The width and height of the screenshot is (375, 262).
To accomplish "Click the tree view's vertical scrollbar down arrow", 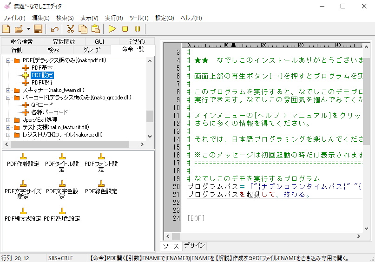I will pyautogui.click(x=150, y=137).
